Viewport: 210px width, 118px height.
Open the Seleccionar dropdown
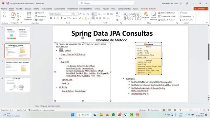pyautogui.click(x=186, y=20)
